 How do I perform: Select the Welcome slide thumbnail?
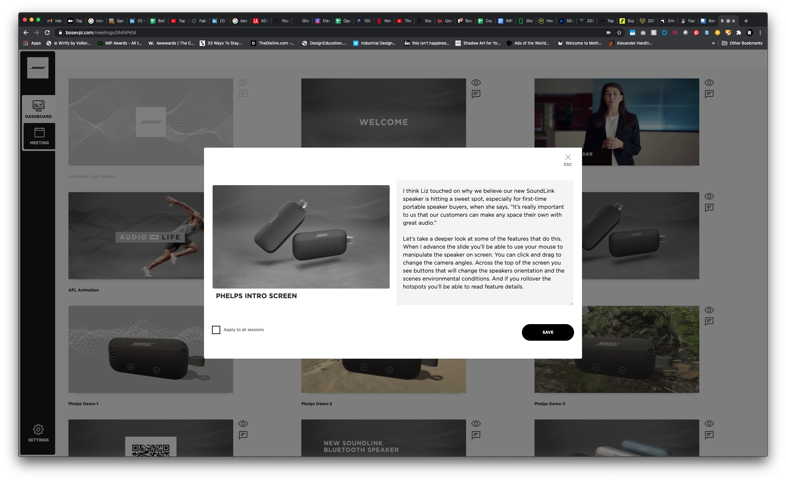(383, 113)
